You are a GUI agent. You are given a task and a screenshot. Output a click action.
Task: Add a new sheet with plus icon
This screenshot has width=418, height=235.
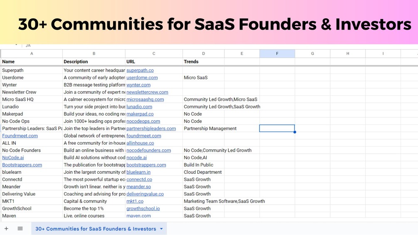6,229
